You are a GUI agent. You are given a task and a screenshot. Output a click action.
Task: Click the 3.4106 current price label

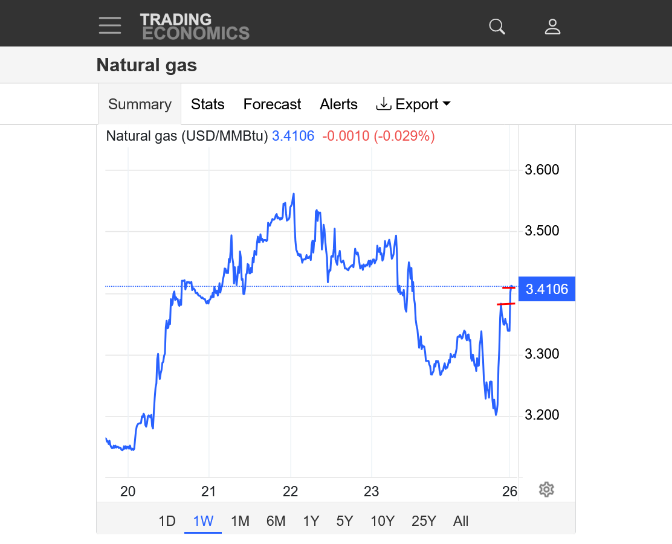[546, 289]
